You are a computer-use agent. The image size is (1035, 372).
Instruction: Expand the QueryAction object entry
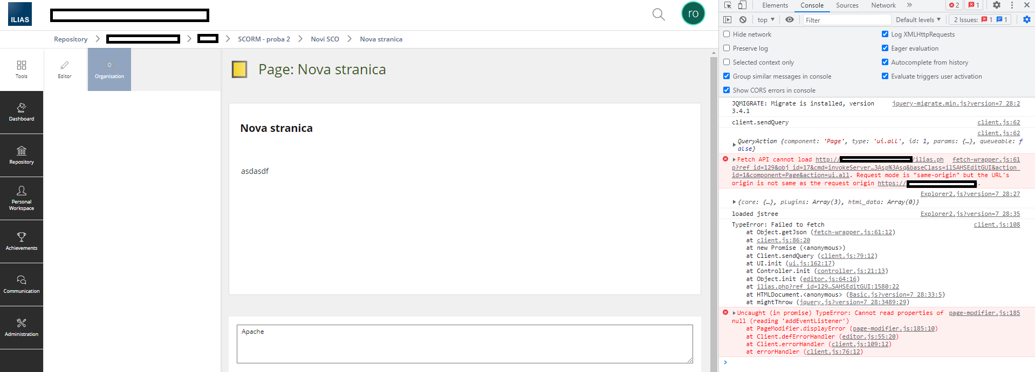coord(734,144)
